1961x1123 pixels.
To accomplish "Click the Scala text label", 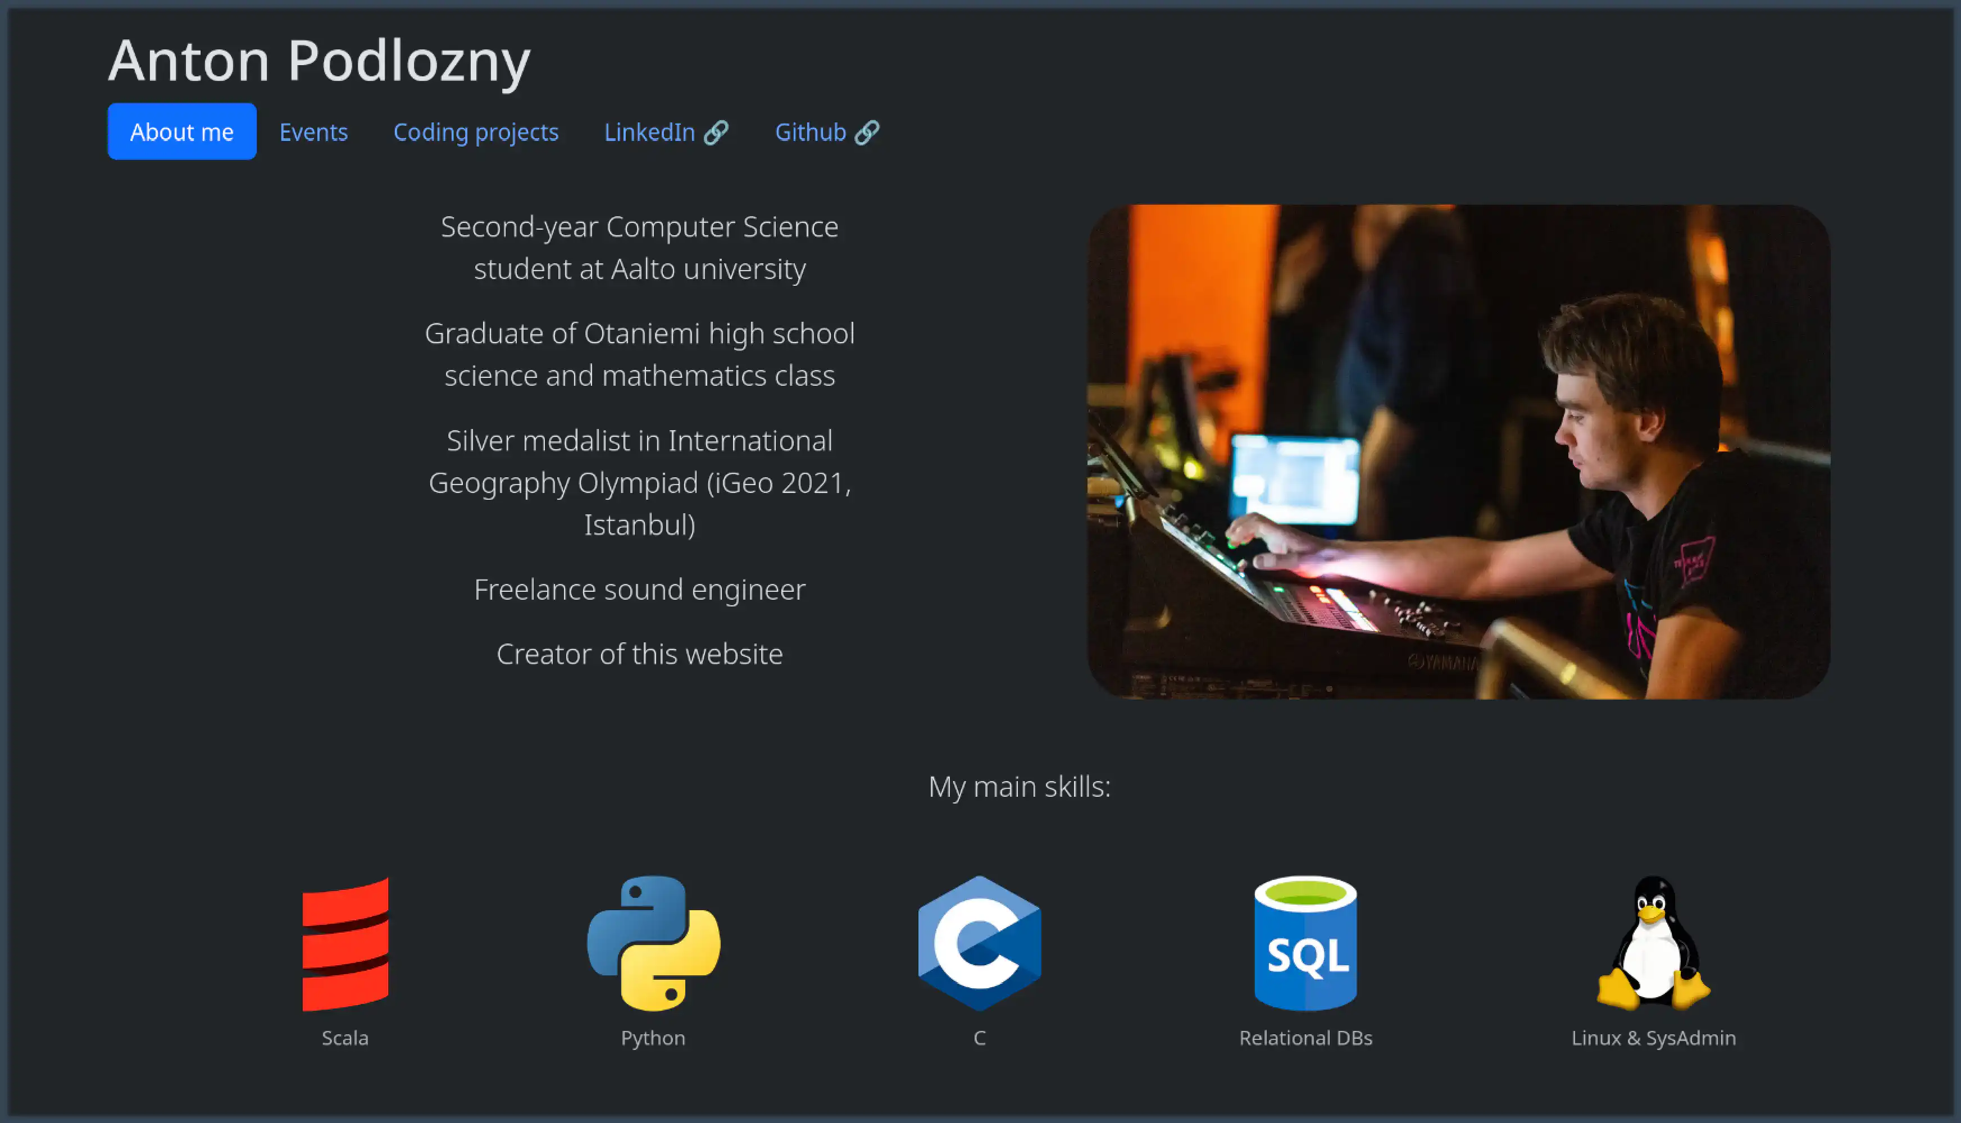I will pos(345,1038).
